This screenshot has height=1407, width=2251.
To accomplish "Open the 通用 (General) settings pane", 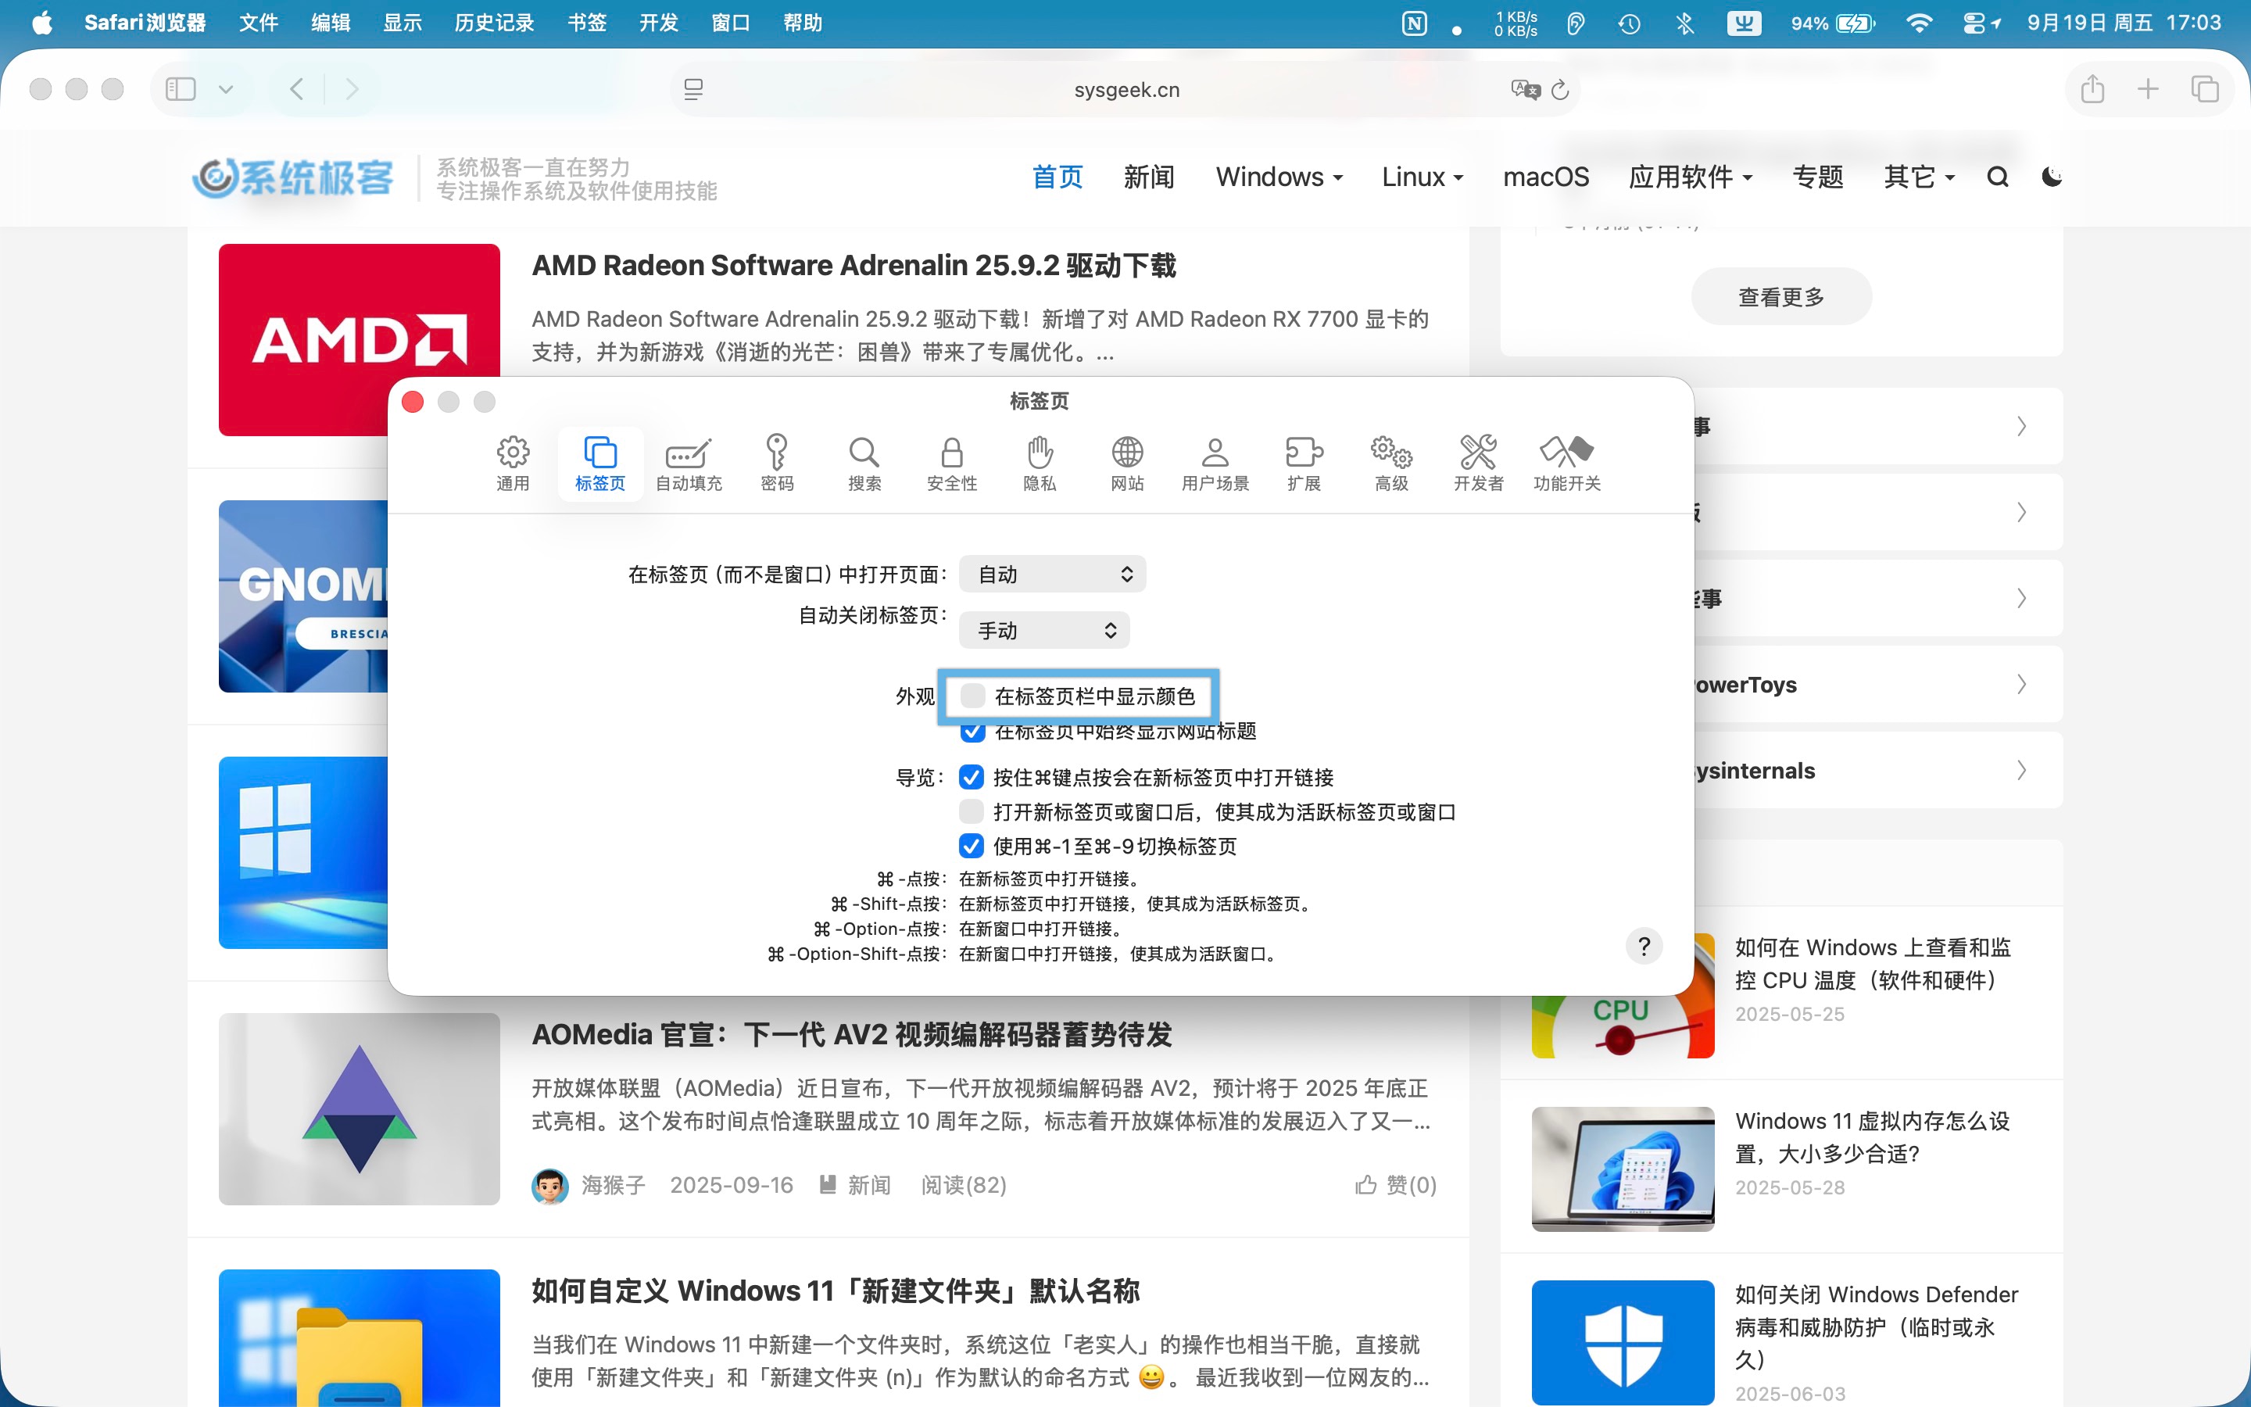I will tap(513, 464).
